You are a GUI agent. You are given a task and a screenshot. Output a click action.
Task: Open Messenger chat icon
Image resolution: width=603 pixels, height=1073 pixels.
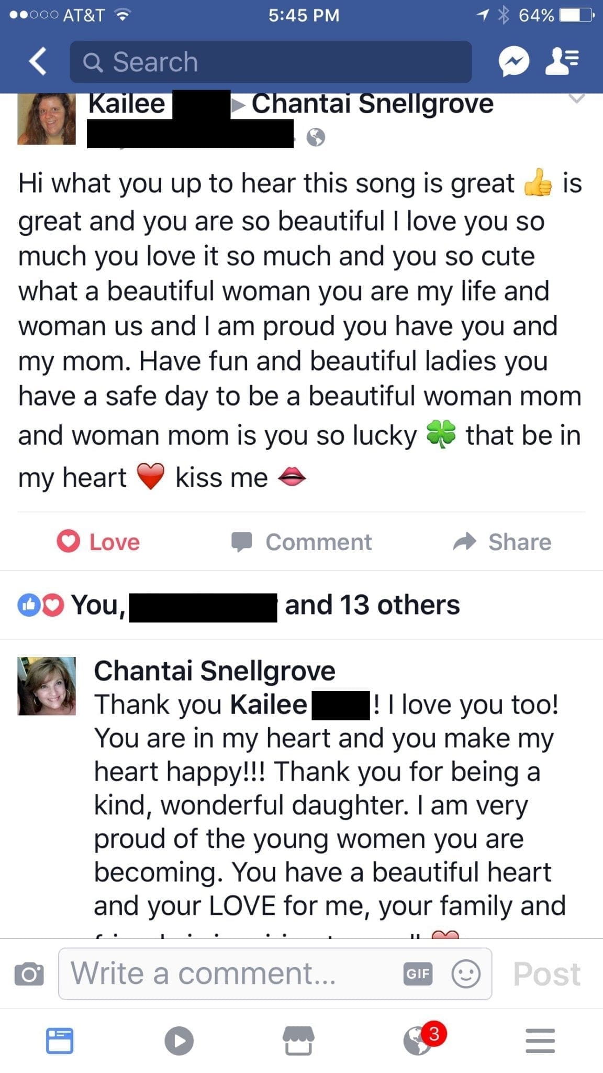(513, 61)
